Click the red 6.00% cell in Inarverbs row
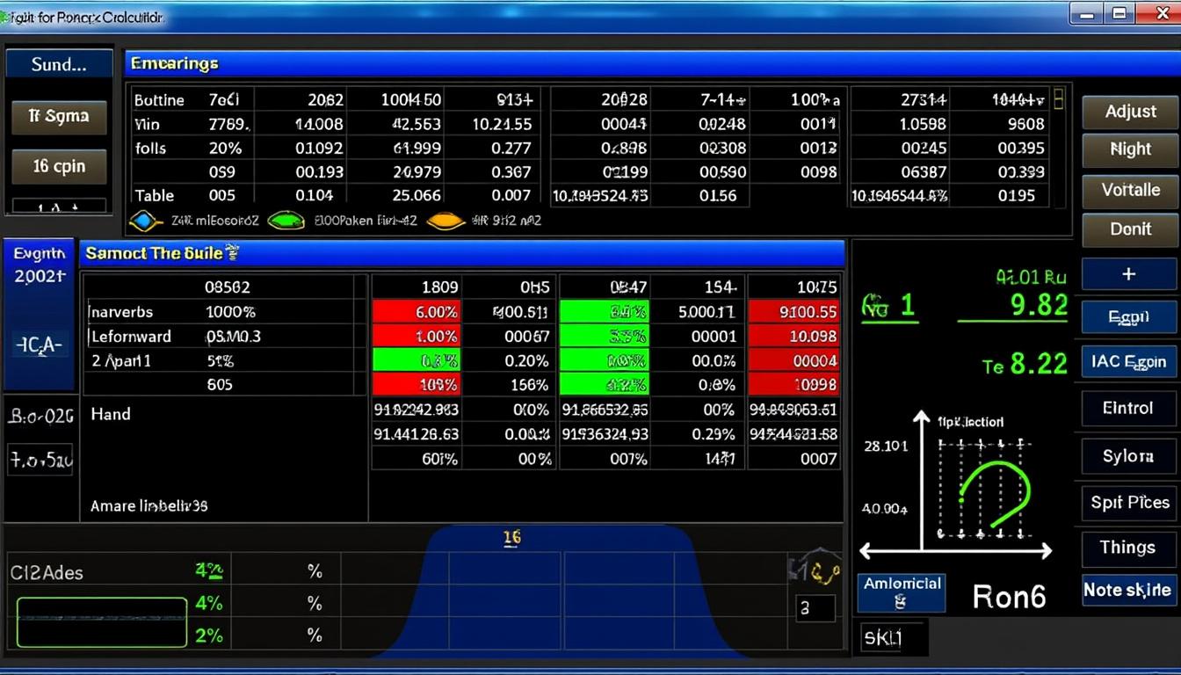1181x675 pixels. (416, 311)
